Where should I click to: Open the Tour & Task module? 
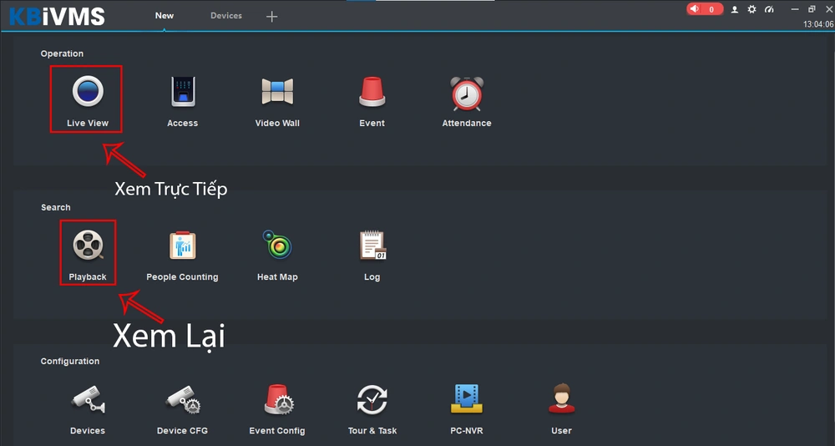click(372, 400)
